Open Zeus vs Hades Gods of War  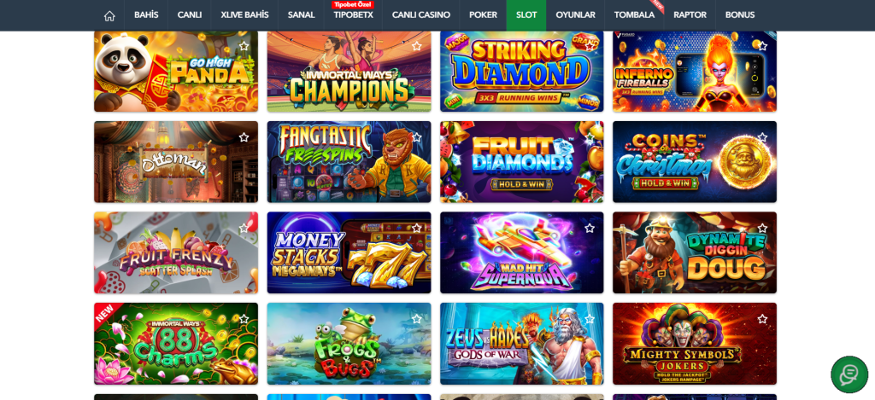pyautogui.click(x=522, y=344)
